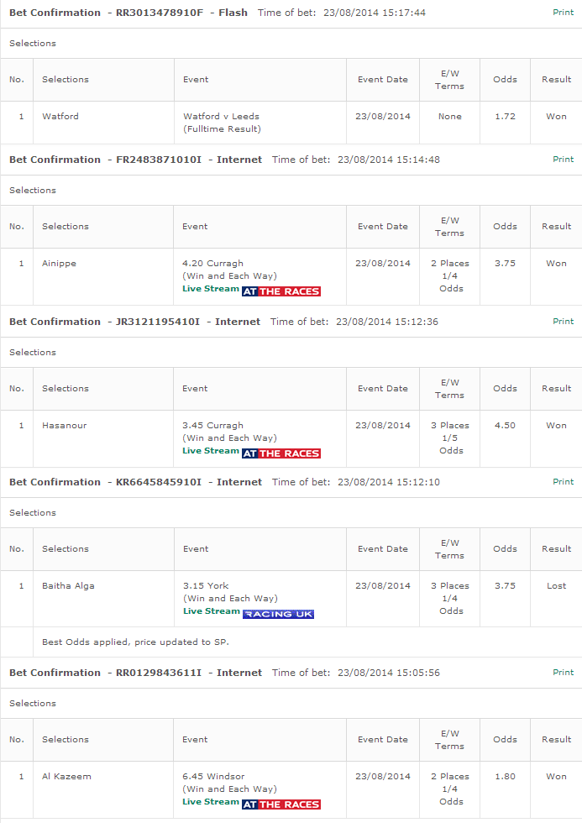The image size is (582, 828).
Task: Click the Ainippe selection name
Action: [59, 263]
